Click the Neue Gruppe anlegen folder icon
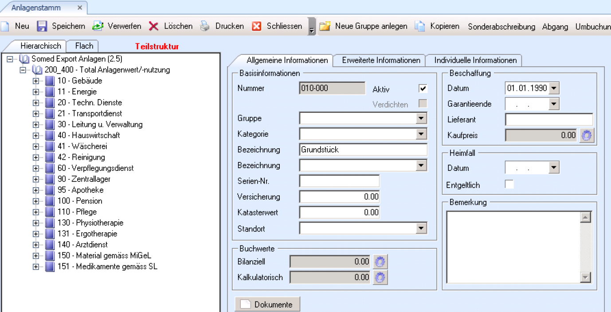The width and height of the screenshot is (611, 312). pyautogui.click(x=325, y=26)
